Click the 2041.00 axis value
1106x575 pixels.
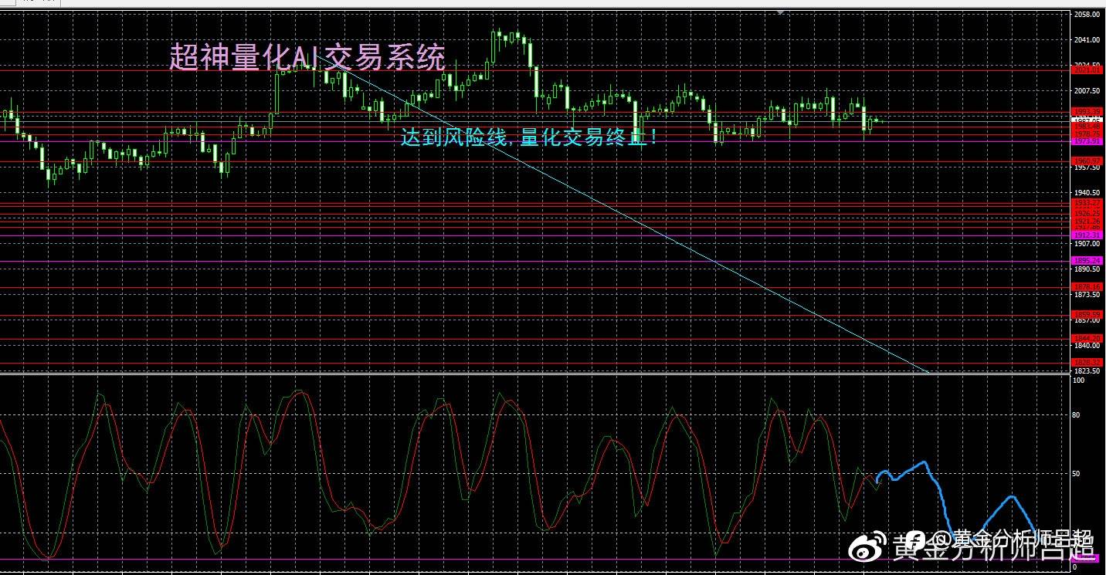[1086, 40]
